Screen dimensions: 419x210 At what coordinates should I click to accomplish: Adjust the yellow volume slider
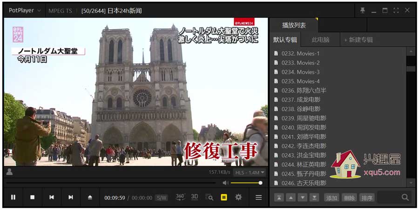pyautogui.click(x=246, y=183)
